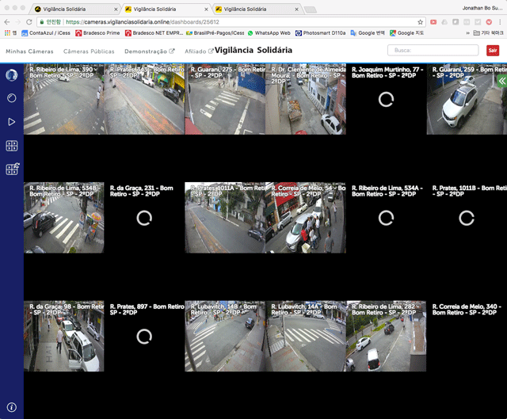Open the Apps bookmarks grid icon

[x=7, y=33]
